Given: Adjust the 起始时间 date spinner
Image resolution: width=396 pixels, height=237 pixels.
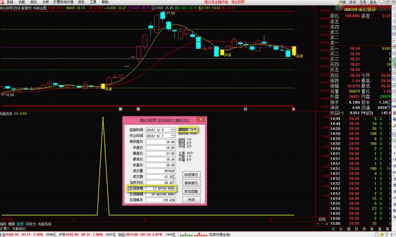Looking at the screenshot, I should point(174,130).
